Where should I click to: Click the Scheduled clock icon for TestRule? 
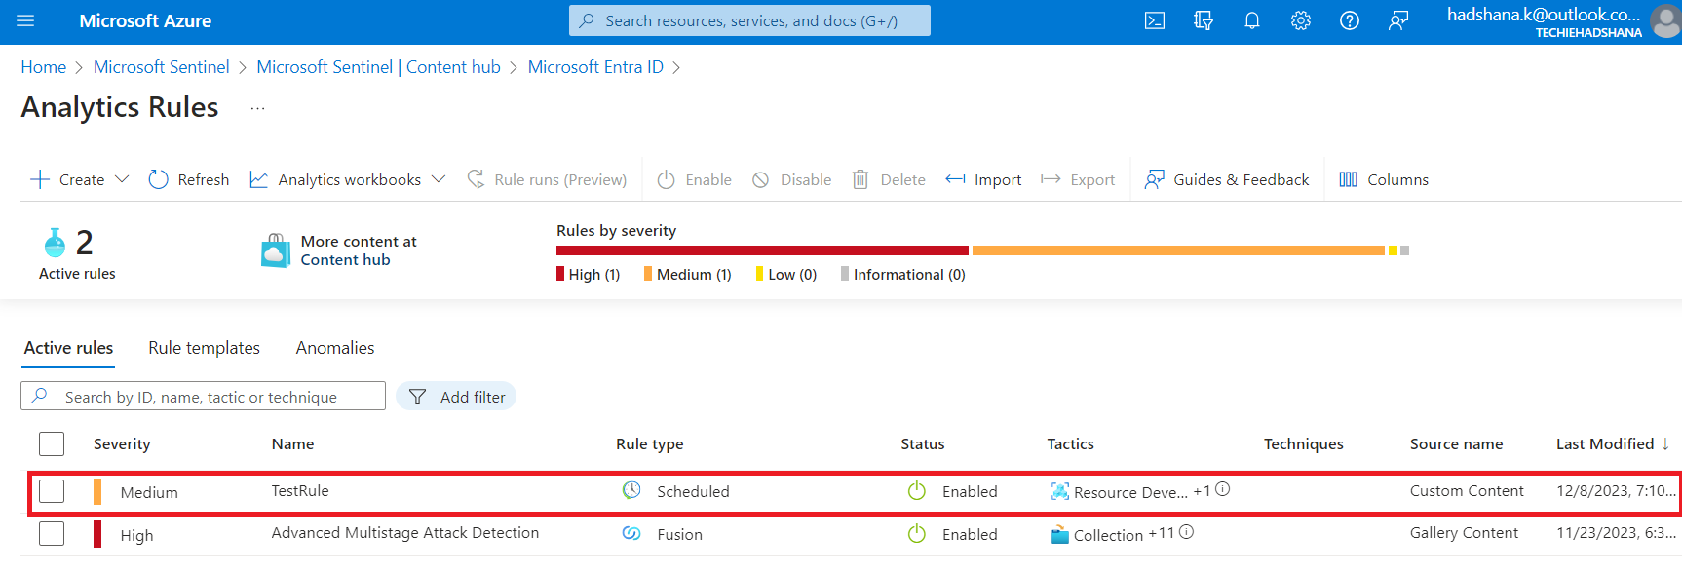click(x=631, y=490)
